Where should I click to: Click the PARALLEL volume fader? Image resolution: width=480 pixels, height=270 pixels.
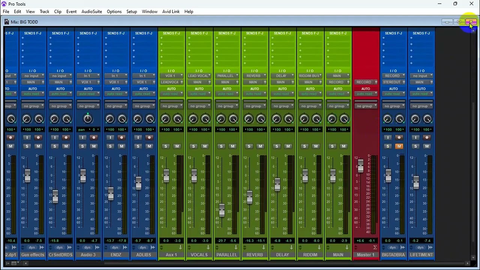click(222, 210)
